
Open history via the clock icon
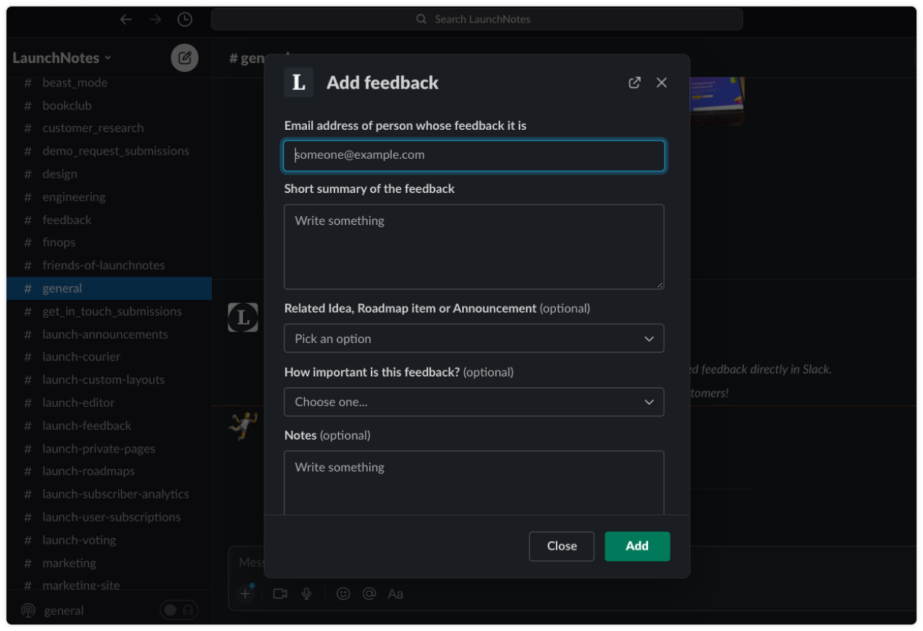185,20
